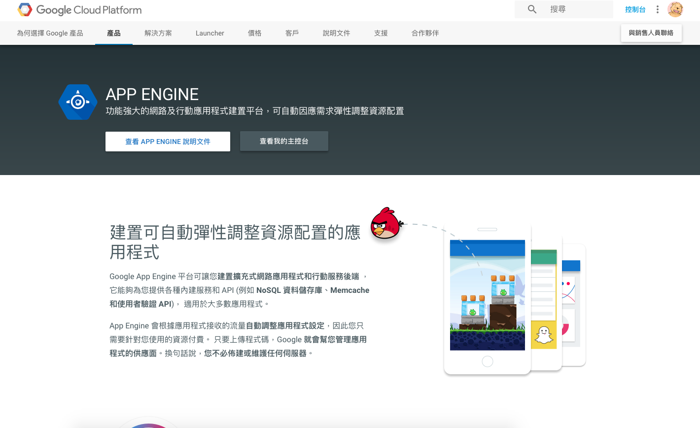Click the bold text 建置擴充式網路應用程式和行動服務後端
The width and height of the screenshot is (700, 428).
288,277
